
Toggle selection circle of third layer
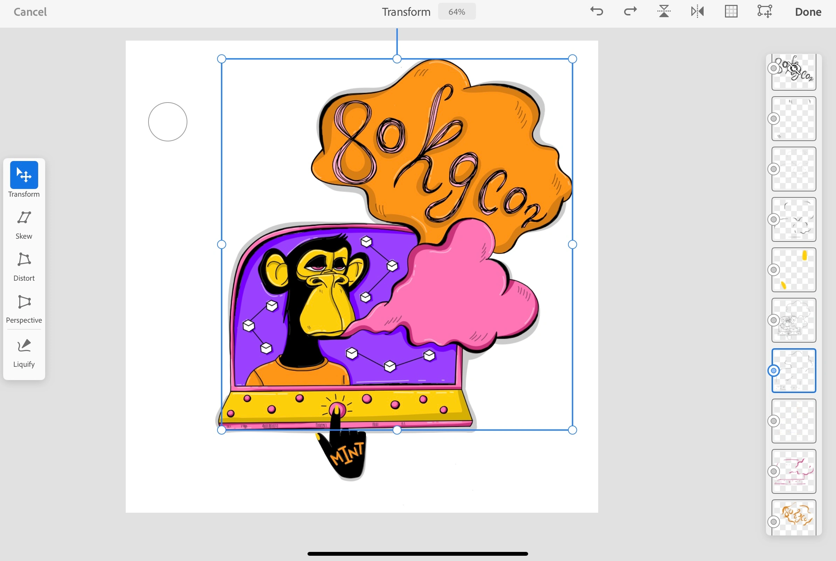pyautogui.click(x=774, y=169)
